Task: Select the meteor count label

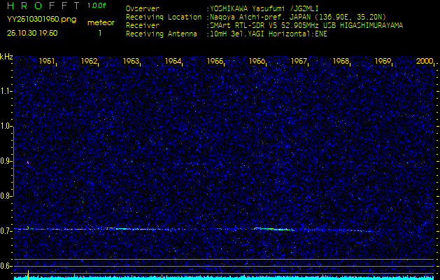Action: [100, 22]
